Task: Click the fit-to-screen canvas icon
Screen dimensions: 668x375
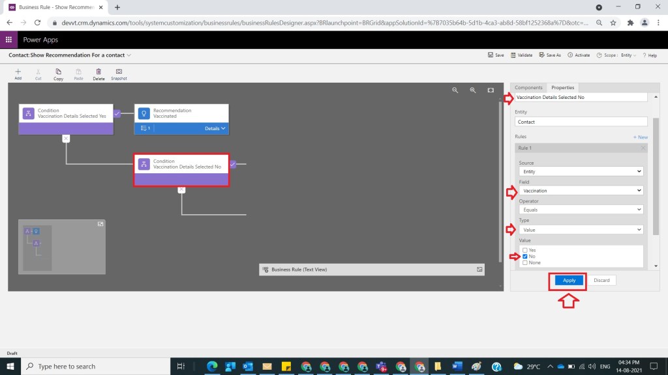Action: tap(491, 90)
